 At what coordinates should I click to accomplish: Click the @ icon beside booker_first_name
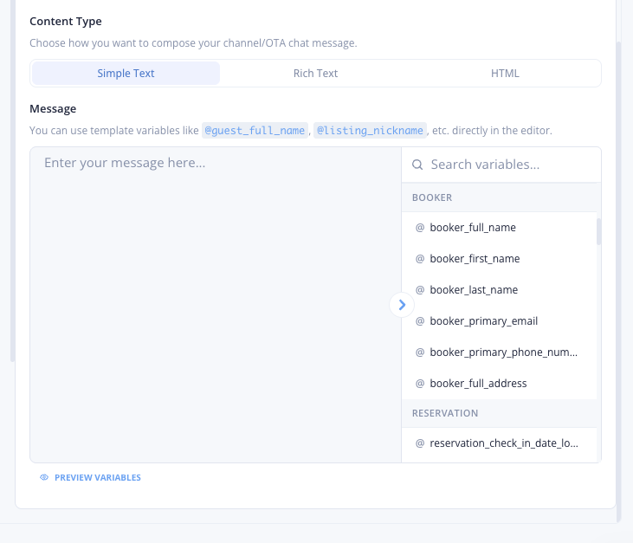pos(420,259)
